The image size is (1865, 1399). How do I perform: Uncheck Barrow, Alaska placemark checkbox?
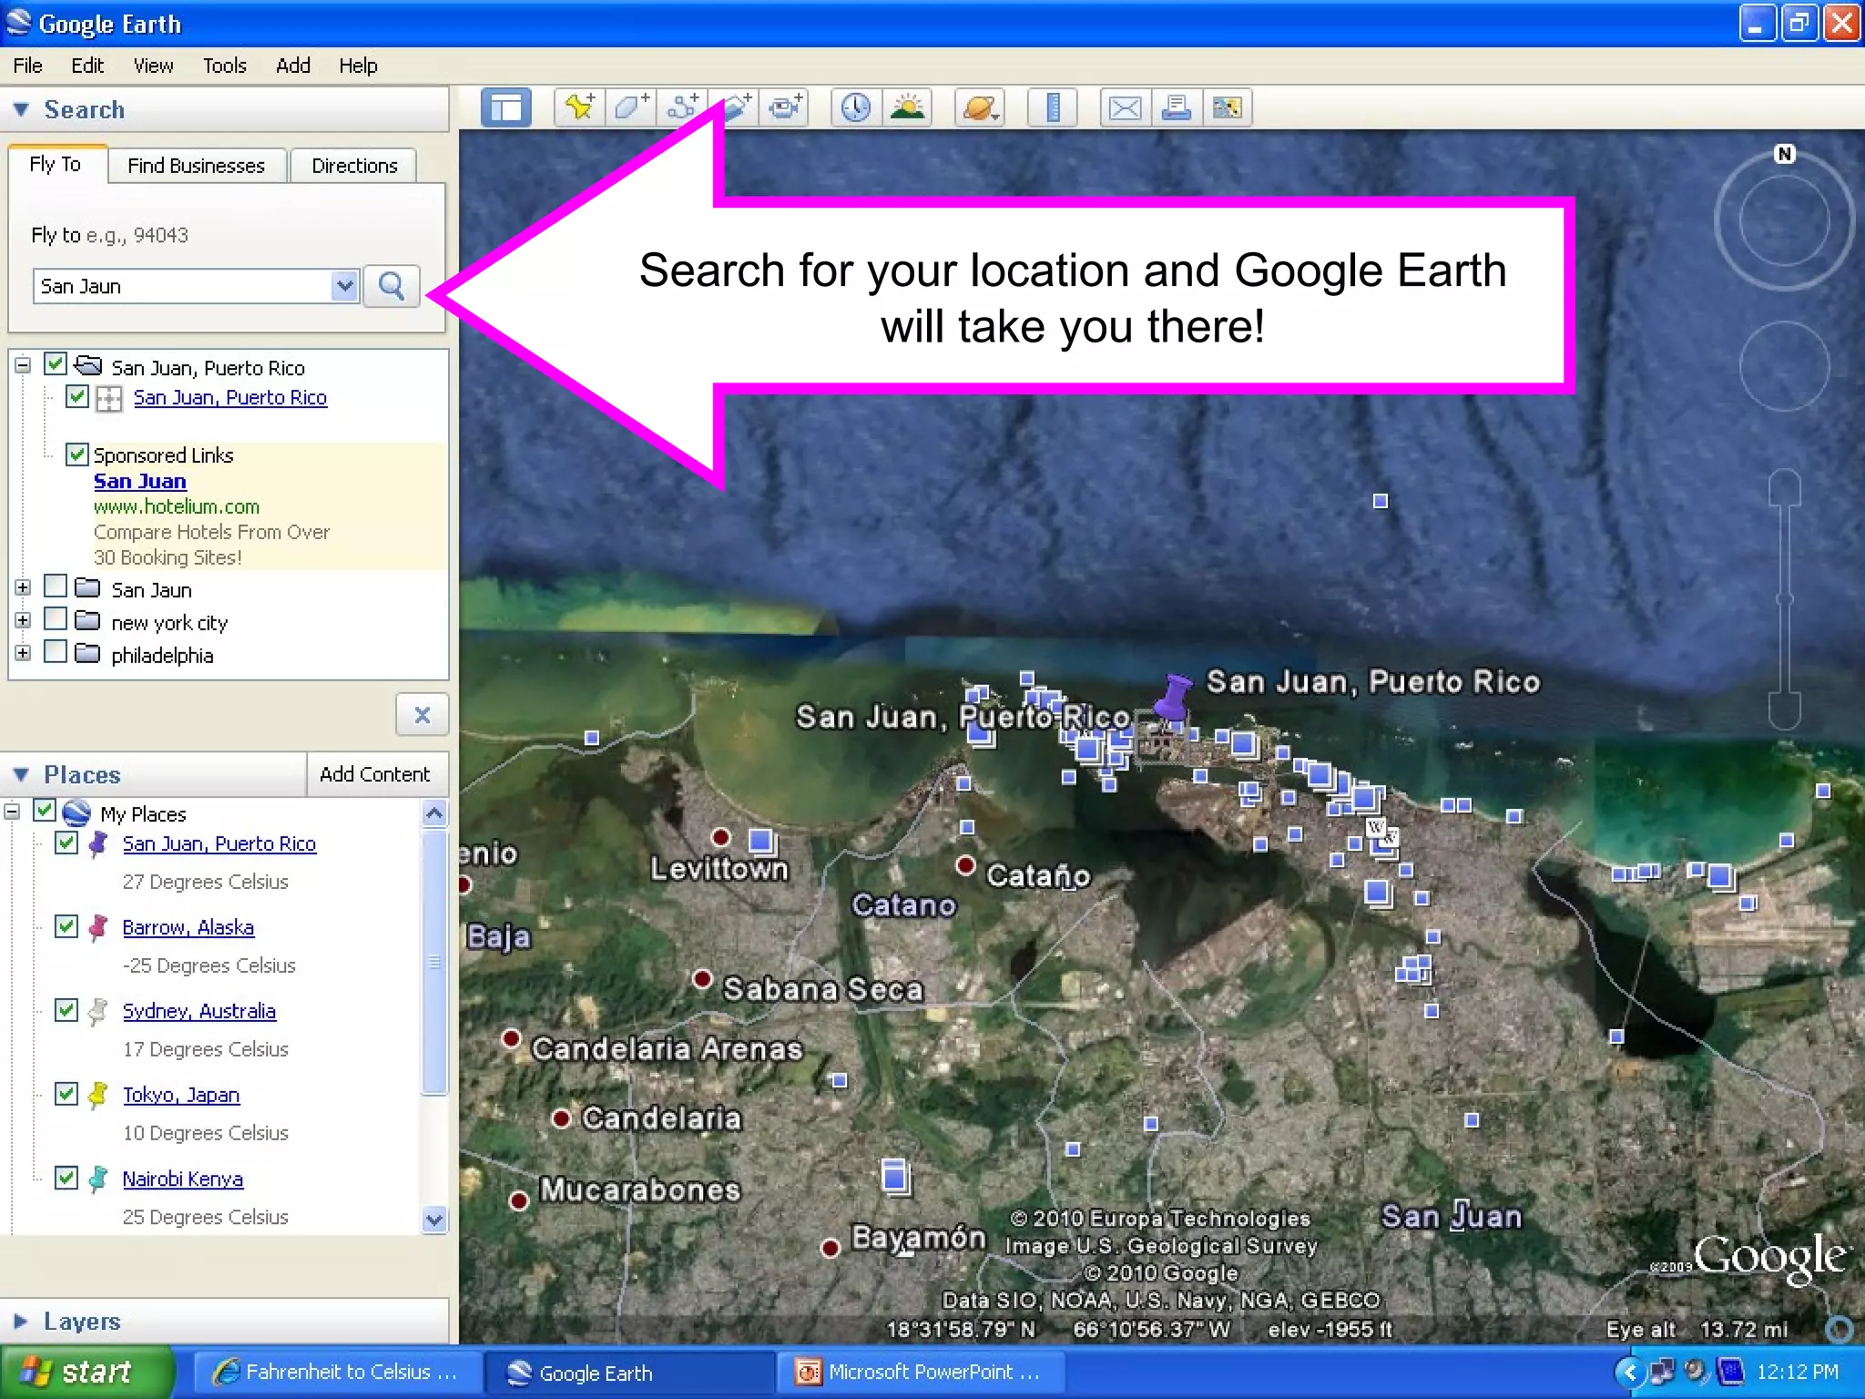(x=66, y=926)
